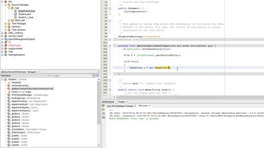Click the jButton3 field icon
This screenshot has width=264, height=148.
click(x=9, y=120)
